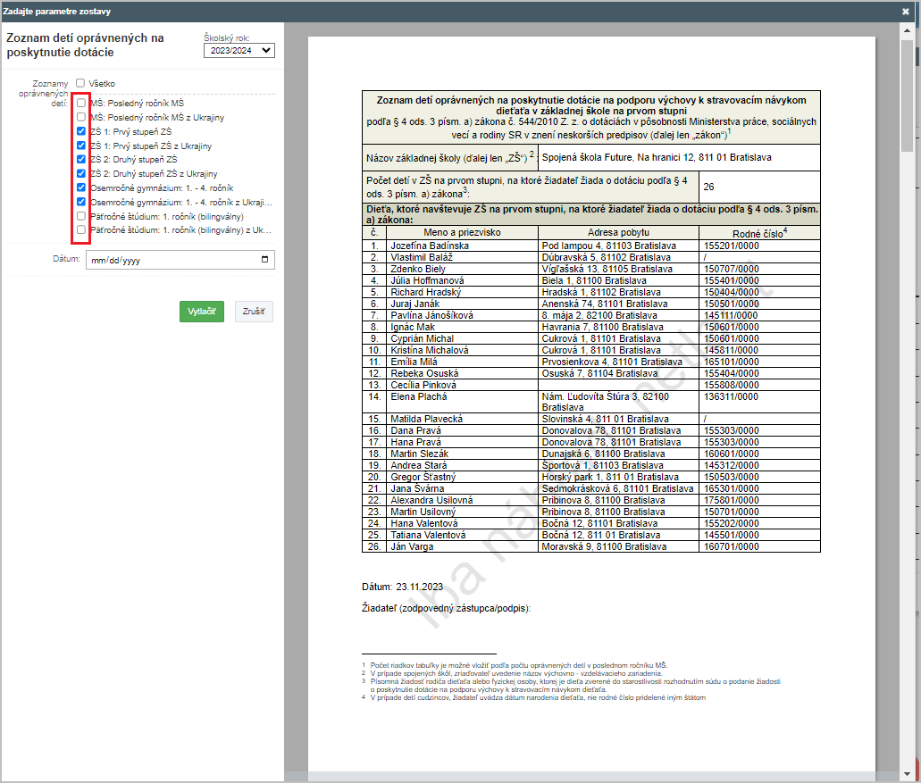Click the birth number 155201/0000
Screen dimensions: 921x783
point(732,246)
